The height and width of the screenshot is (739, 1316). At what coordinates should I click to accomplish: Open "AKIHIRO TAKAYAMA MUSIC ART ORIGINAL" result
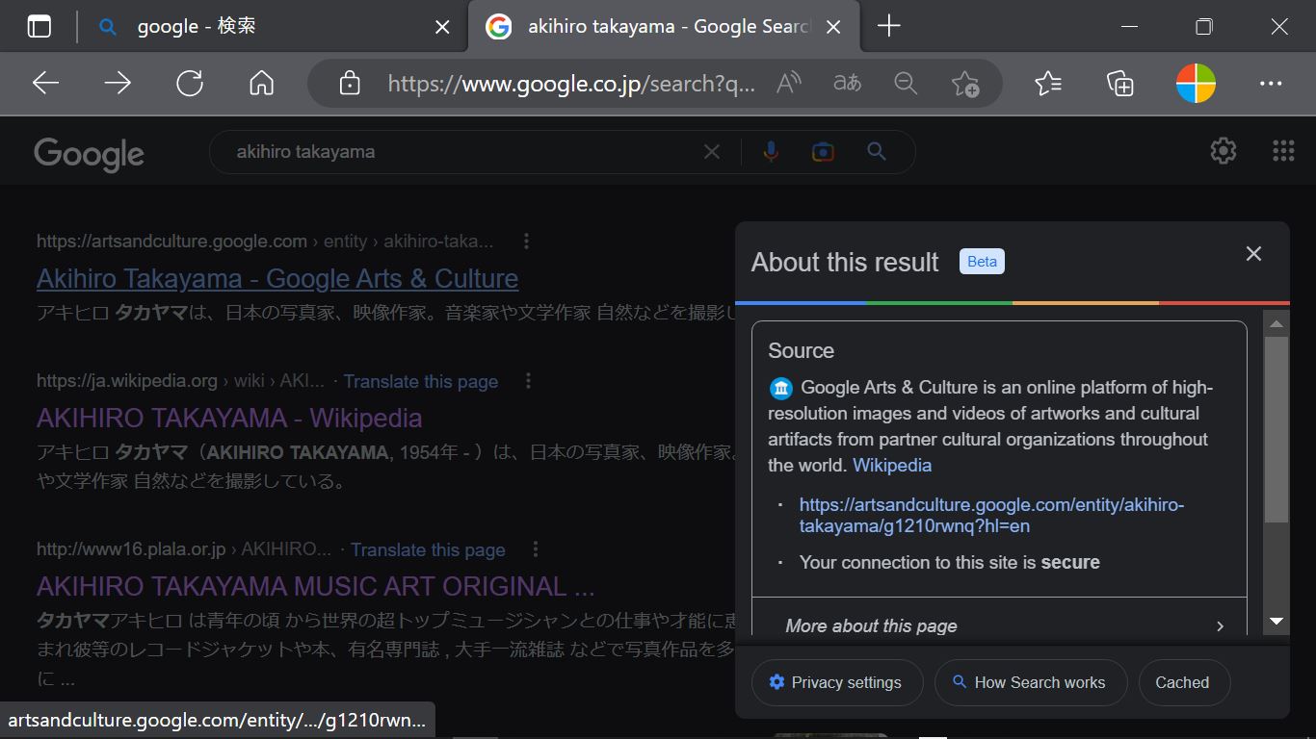316,587
